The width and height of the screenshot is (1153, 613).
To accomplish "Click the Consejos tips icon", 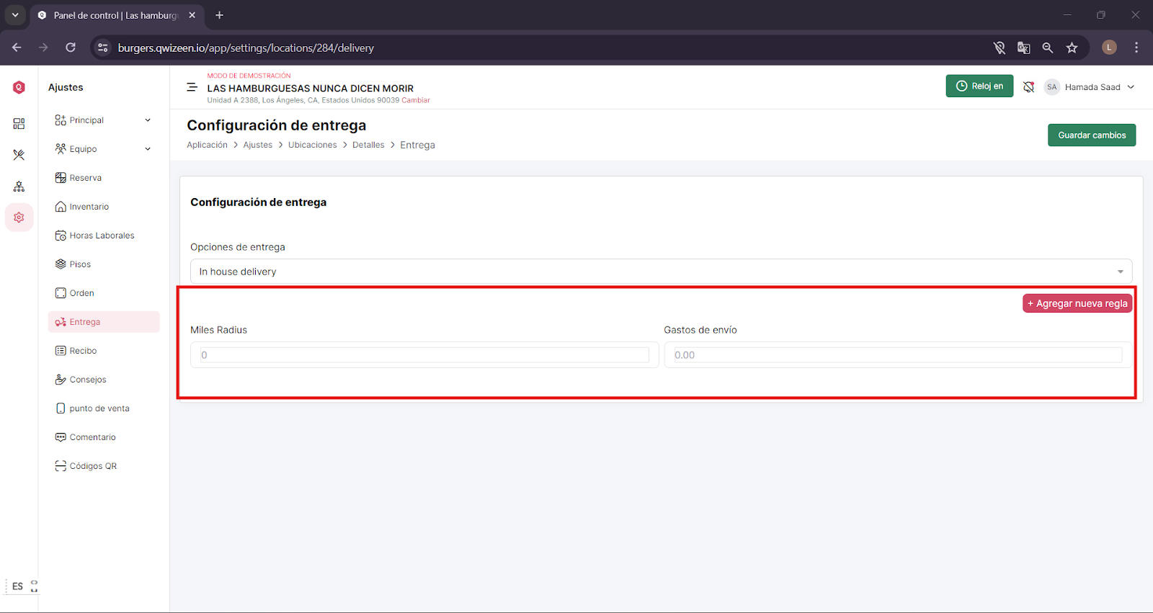I will tap(61, 380).
